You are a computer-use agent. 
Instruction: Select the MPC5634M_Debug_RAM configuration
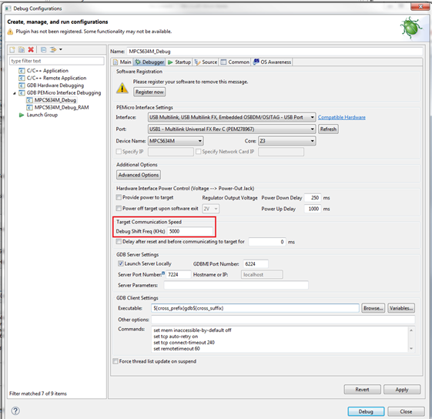62,108
